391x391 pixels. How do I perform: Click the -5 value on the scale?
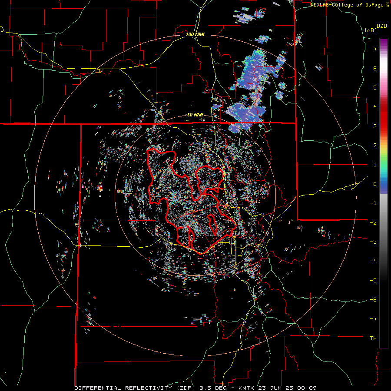[373, 281]
